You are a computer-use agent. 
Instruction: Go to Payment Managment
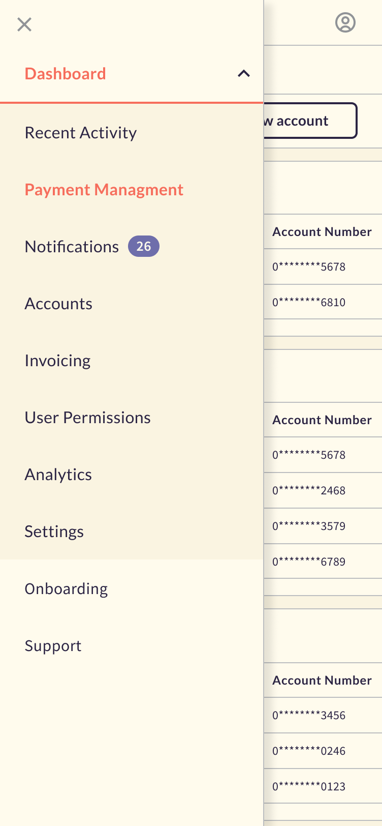pos(104,190)
